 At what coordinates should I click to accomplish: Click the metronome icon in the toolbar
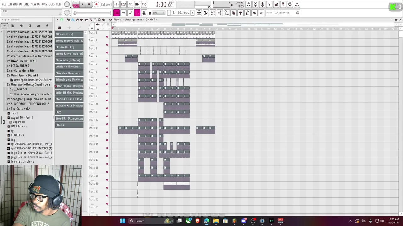pos(116,4)
